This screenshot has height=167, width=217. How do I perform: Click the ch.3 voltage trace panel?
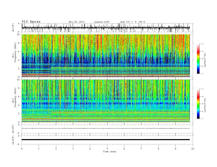(108, 129)
